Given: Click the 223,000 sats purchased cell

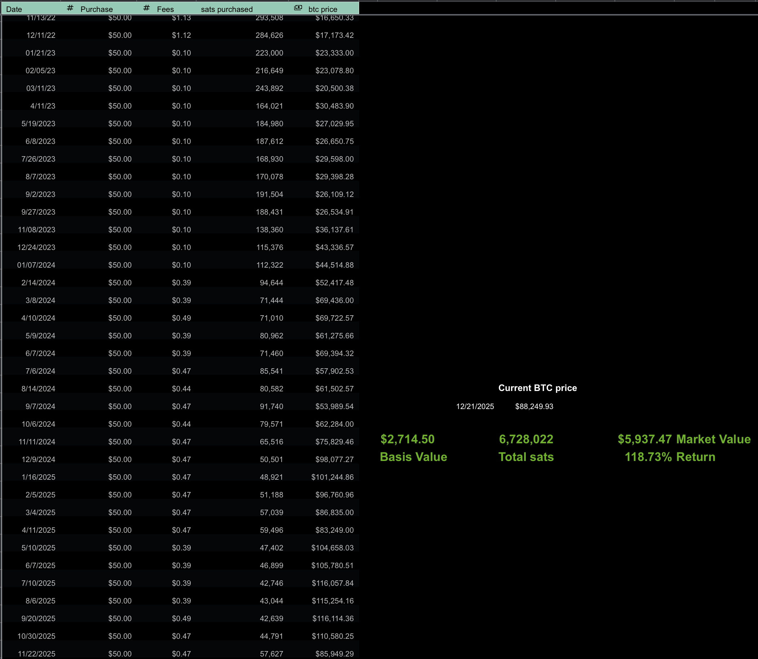Looking at the screenshot, I should coord(269,53).
